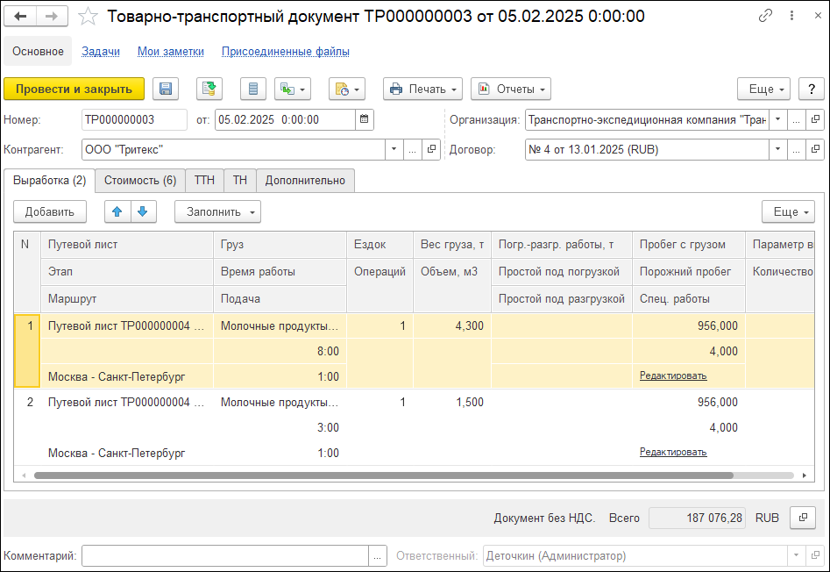Viewport: 830px width, 572px height.
Task: Go forward with the right arrow button
Action: [x=52, y=17]
